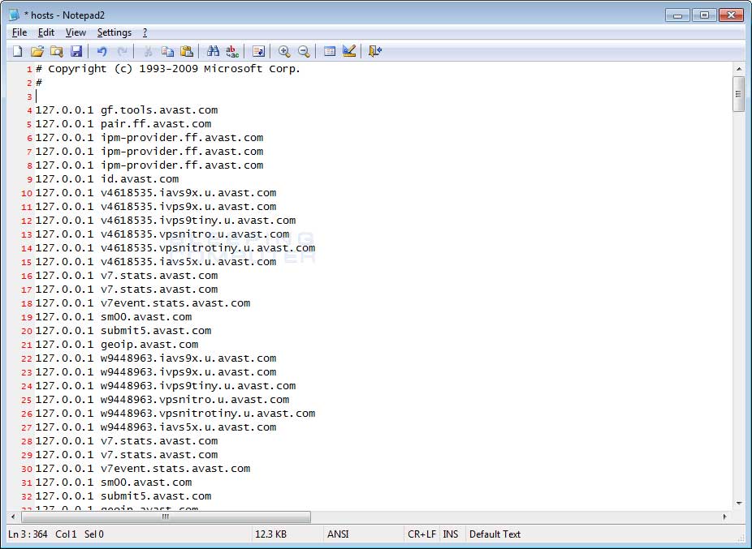Viewport: 752px width, 549px height.
Task: Click the submit5.avast.com entry on line 20
Action: (156, 331)
